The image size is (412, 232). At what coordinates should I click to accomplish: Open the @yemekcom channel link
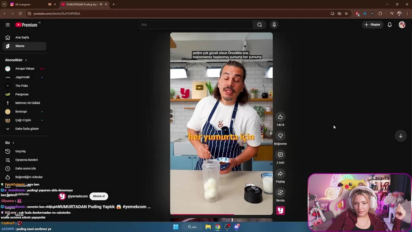pos(78,196)
